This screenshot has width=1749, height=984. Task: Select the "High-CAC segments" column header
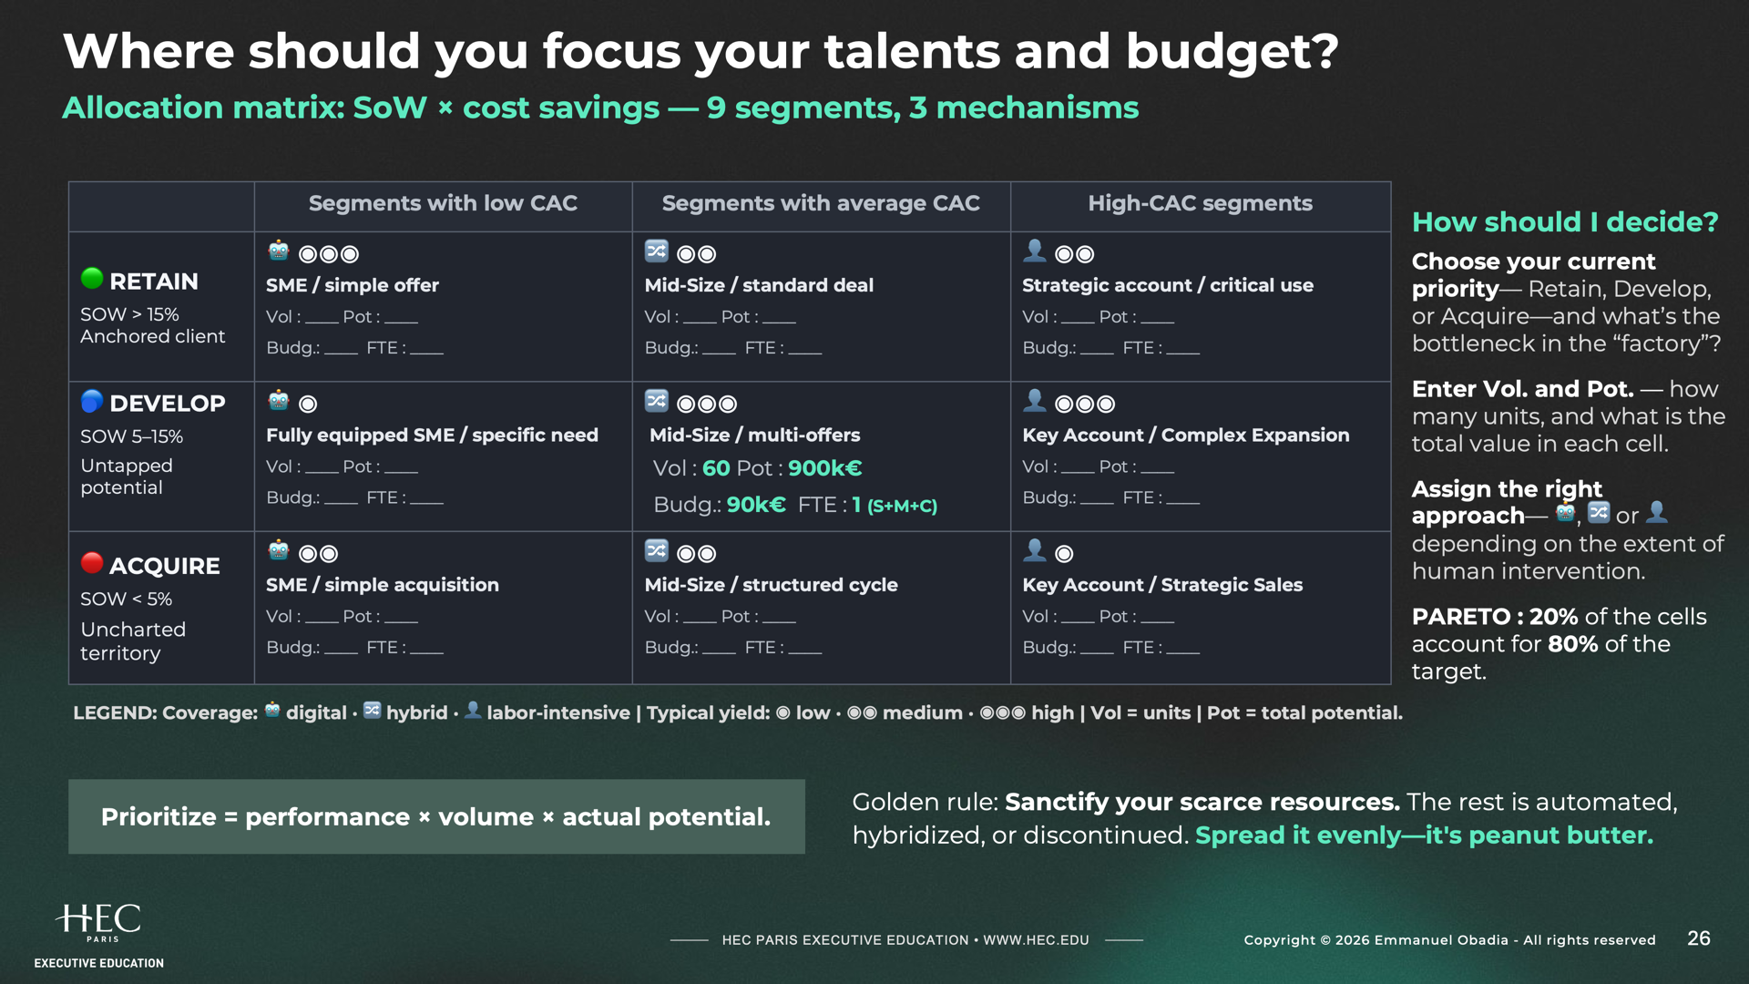pyautogui.click(x=1200, y=203)
